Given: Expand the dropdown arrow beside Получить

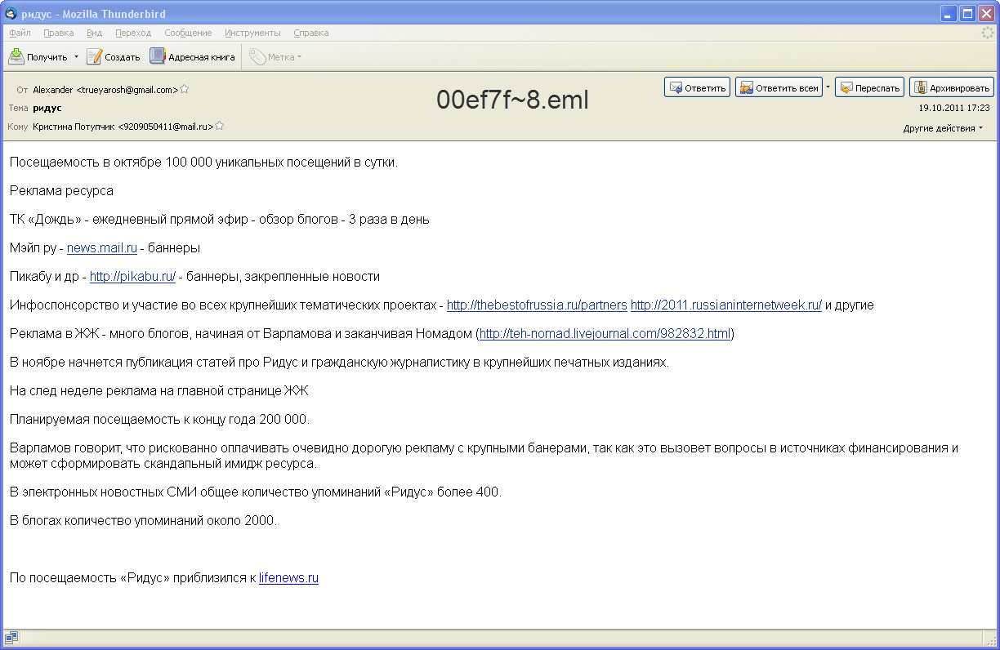Looking at the screenshot, I should point(76,57).
